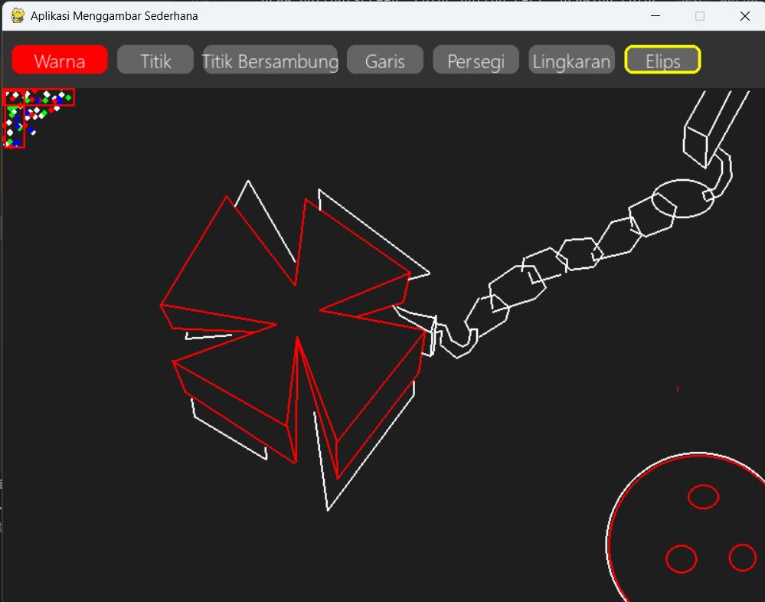Select the currently highlighted Elips tool

(x=662, y=59)
